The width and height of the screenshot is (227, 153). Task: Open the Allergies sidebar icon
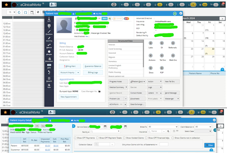coord(49,53)
